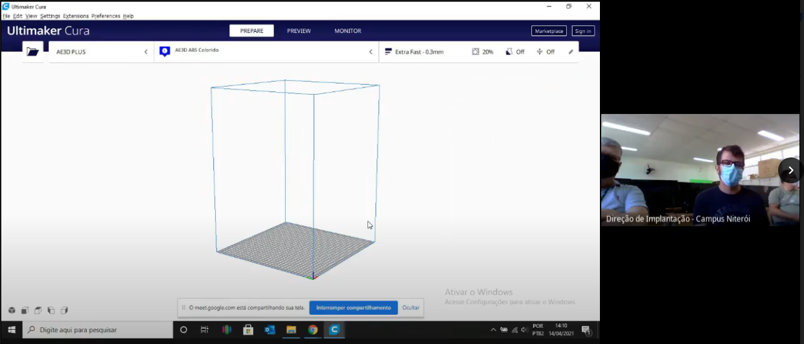Switch to Cura app on the taskbar
Viewport: 804px width, 344px height.
334,330
